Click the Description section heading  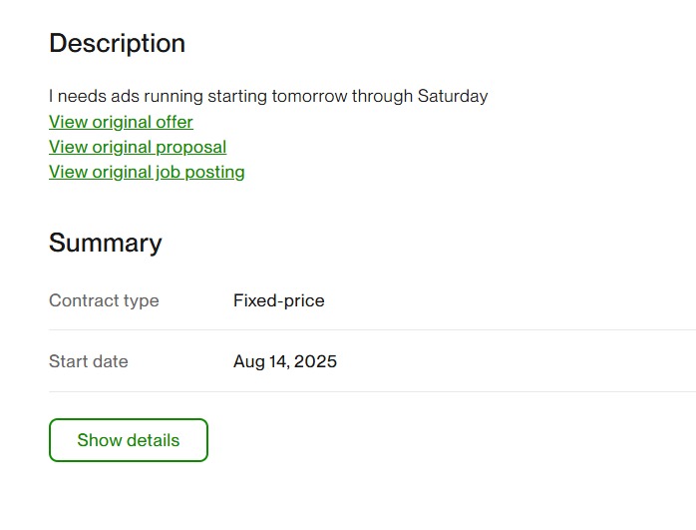117,44
